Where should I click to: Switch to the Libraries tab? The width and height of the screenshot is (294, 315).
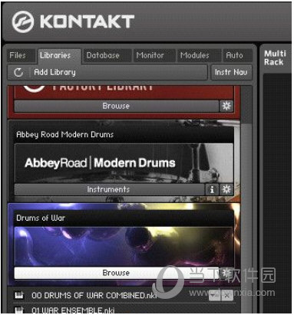pyautogui.click(x=59, y=55)
